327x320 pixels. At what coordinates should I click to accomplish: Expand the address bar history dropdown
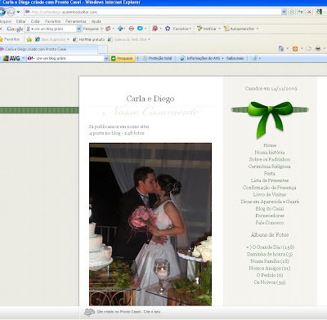pyautogui.click(x=284, y=12)
